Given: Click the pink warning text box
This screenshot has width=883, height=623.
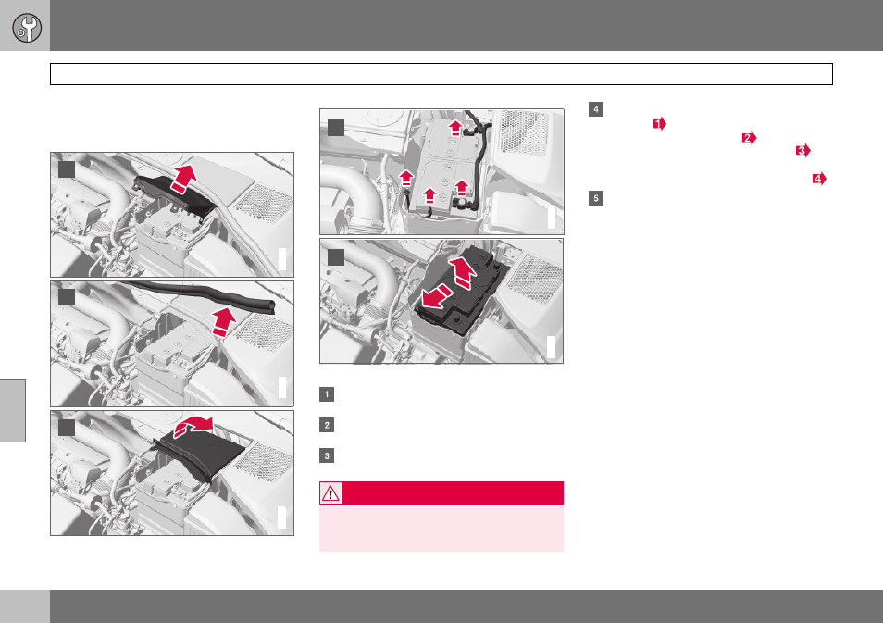Looking at the screenshot, I should pos(441,528).
